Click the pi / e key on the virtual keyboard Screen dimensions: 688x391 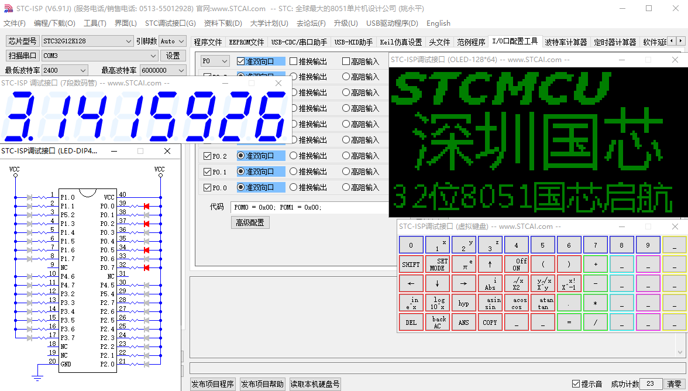pos(464,264)
